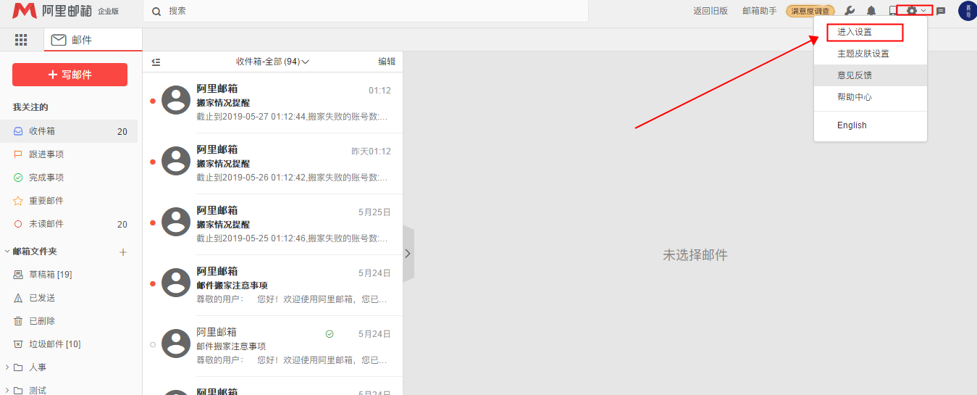The width and height of the screenshot is (977, 395).
Task: Open the 收件箱-全部 (94) filter dropdown
Action: coord(272,62)
